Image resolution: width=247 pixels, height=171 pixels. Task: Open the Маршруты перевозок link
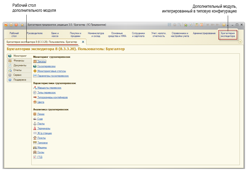(x=49, y=88)
